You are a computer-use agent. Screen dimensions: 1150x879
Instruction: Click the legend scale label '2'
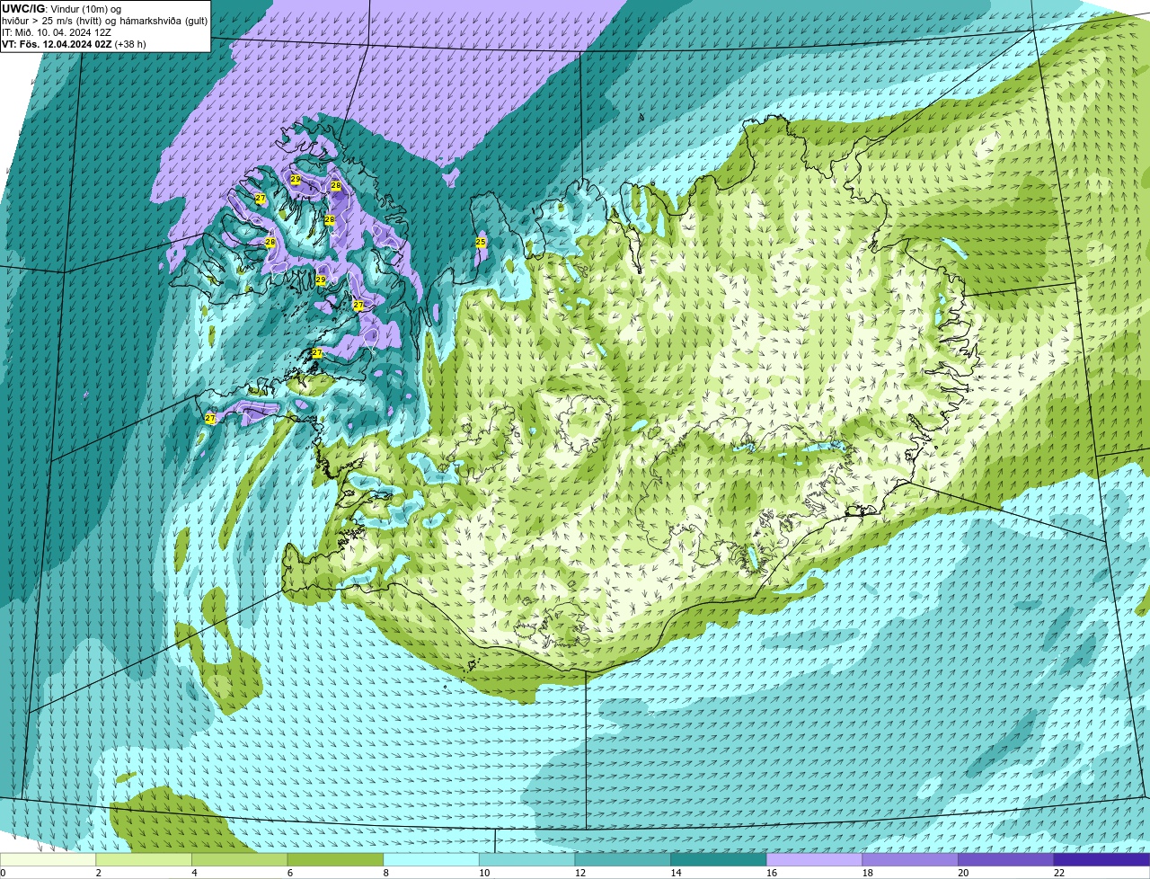[99, 873]
